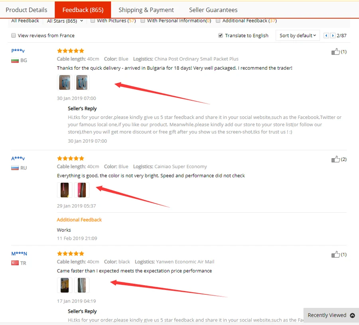Toggle View reviews from France checkbox
Screen dimensions: 359x325
point(14,35)
